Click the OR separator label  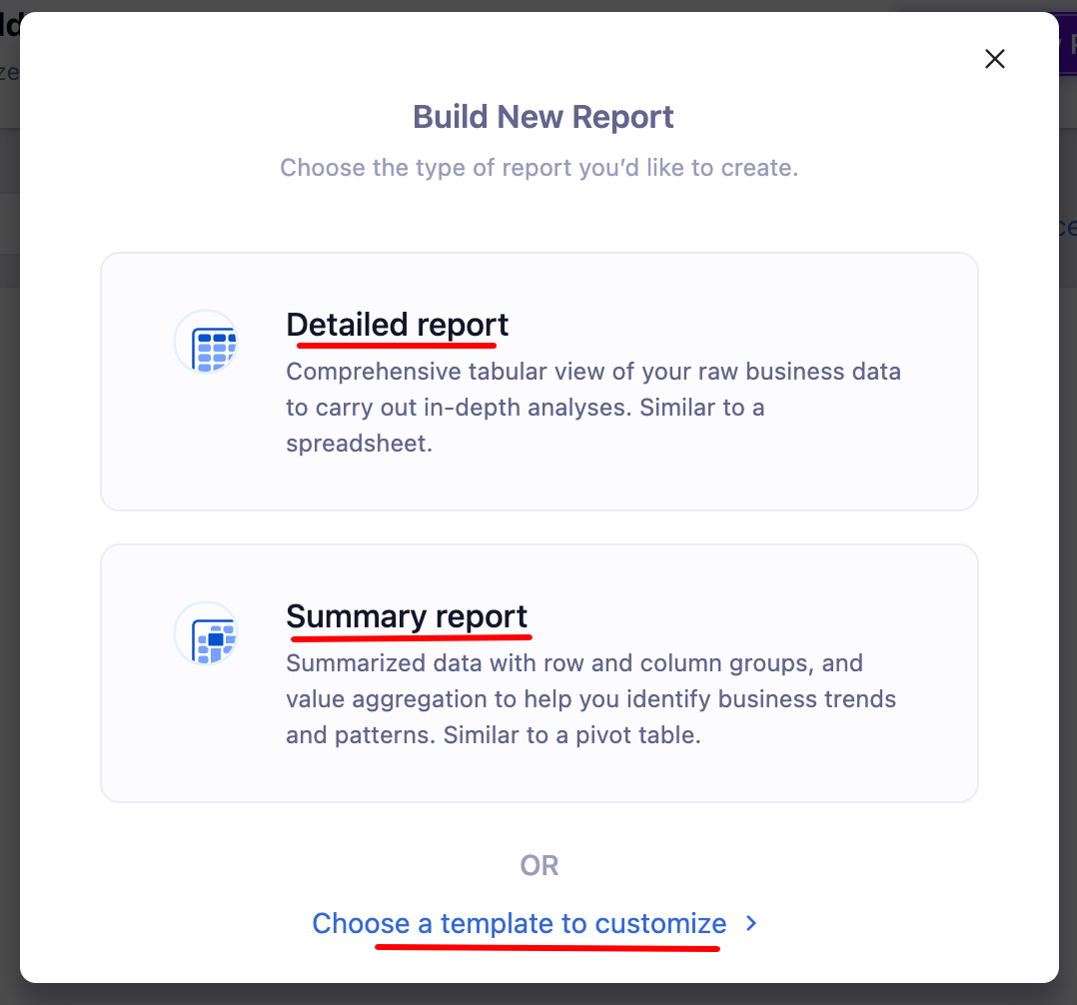click(x=538, y=865)
